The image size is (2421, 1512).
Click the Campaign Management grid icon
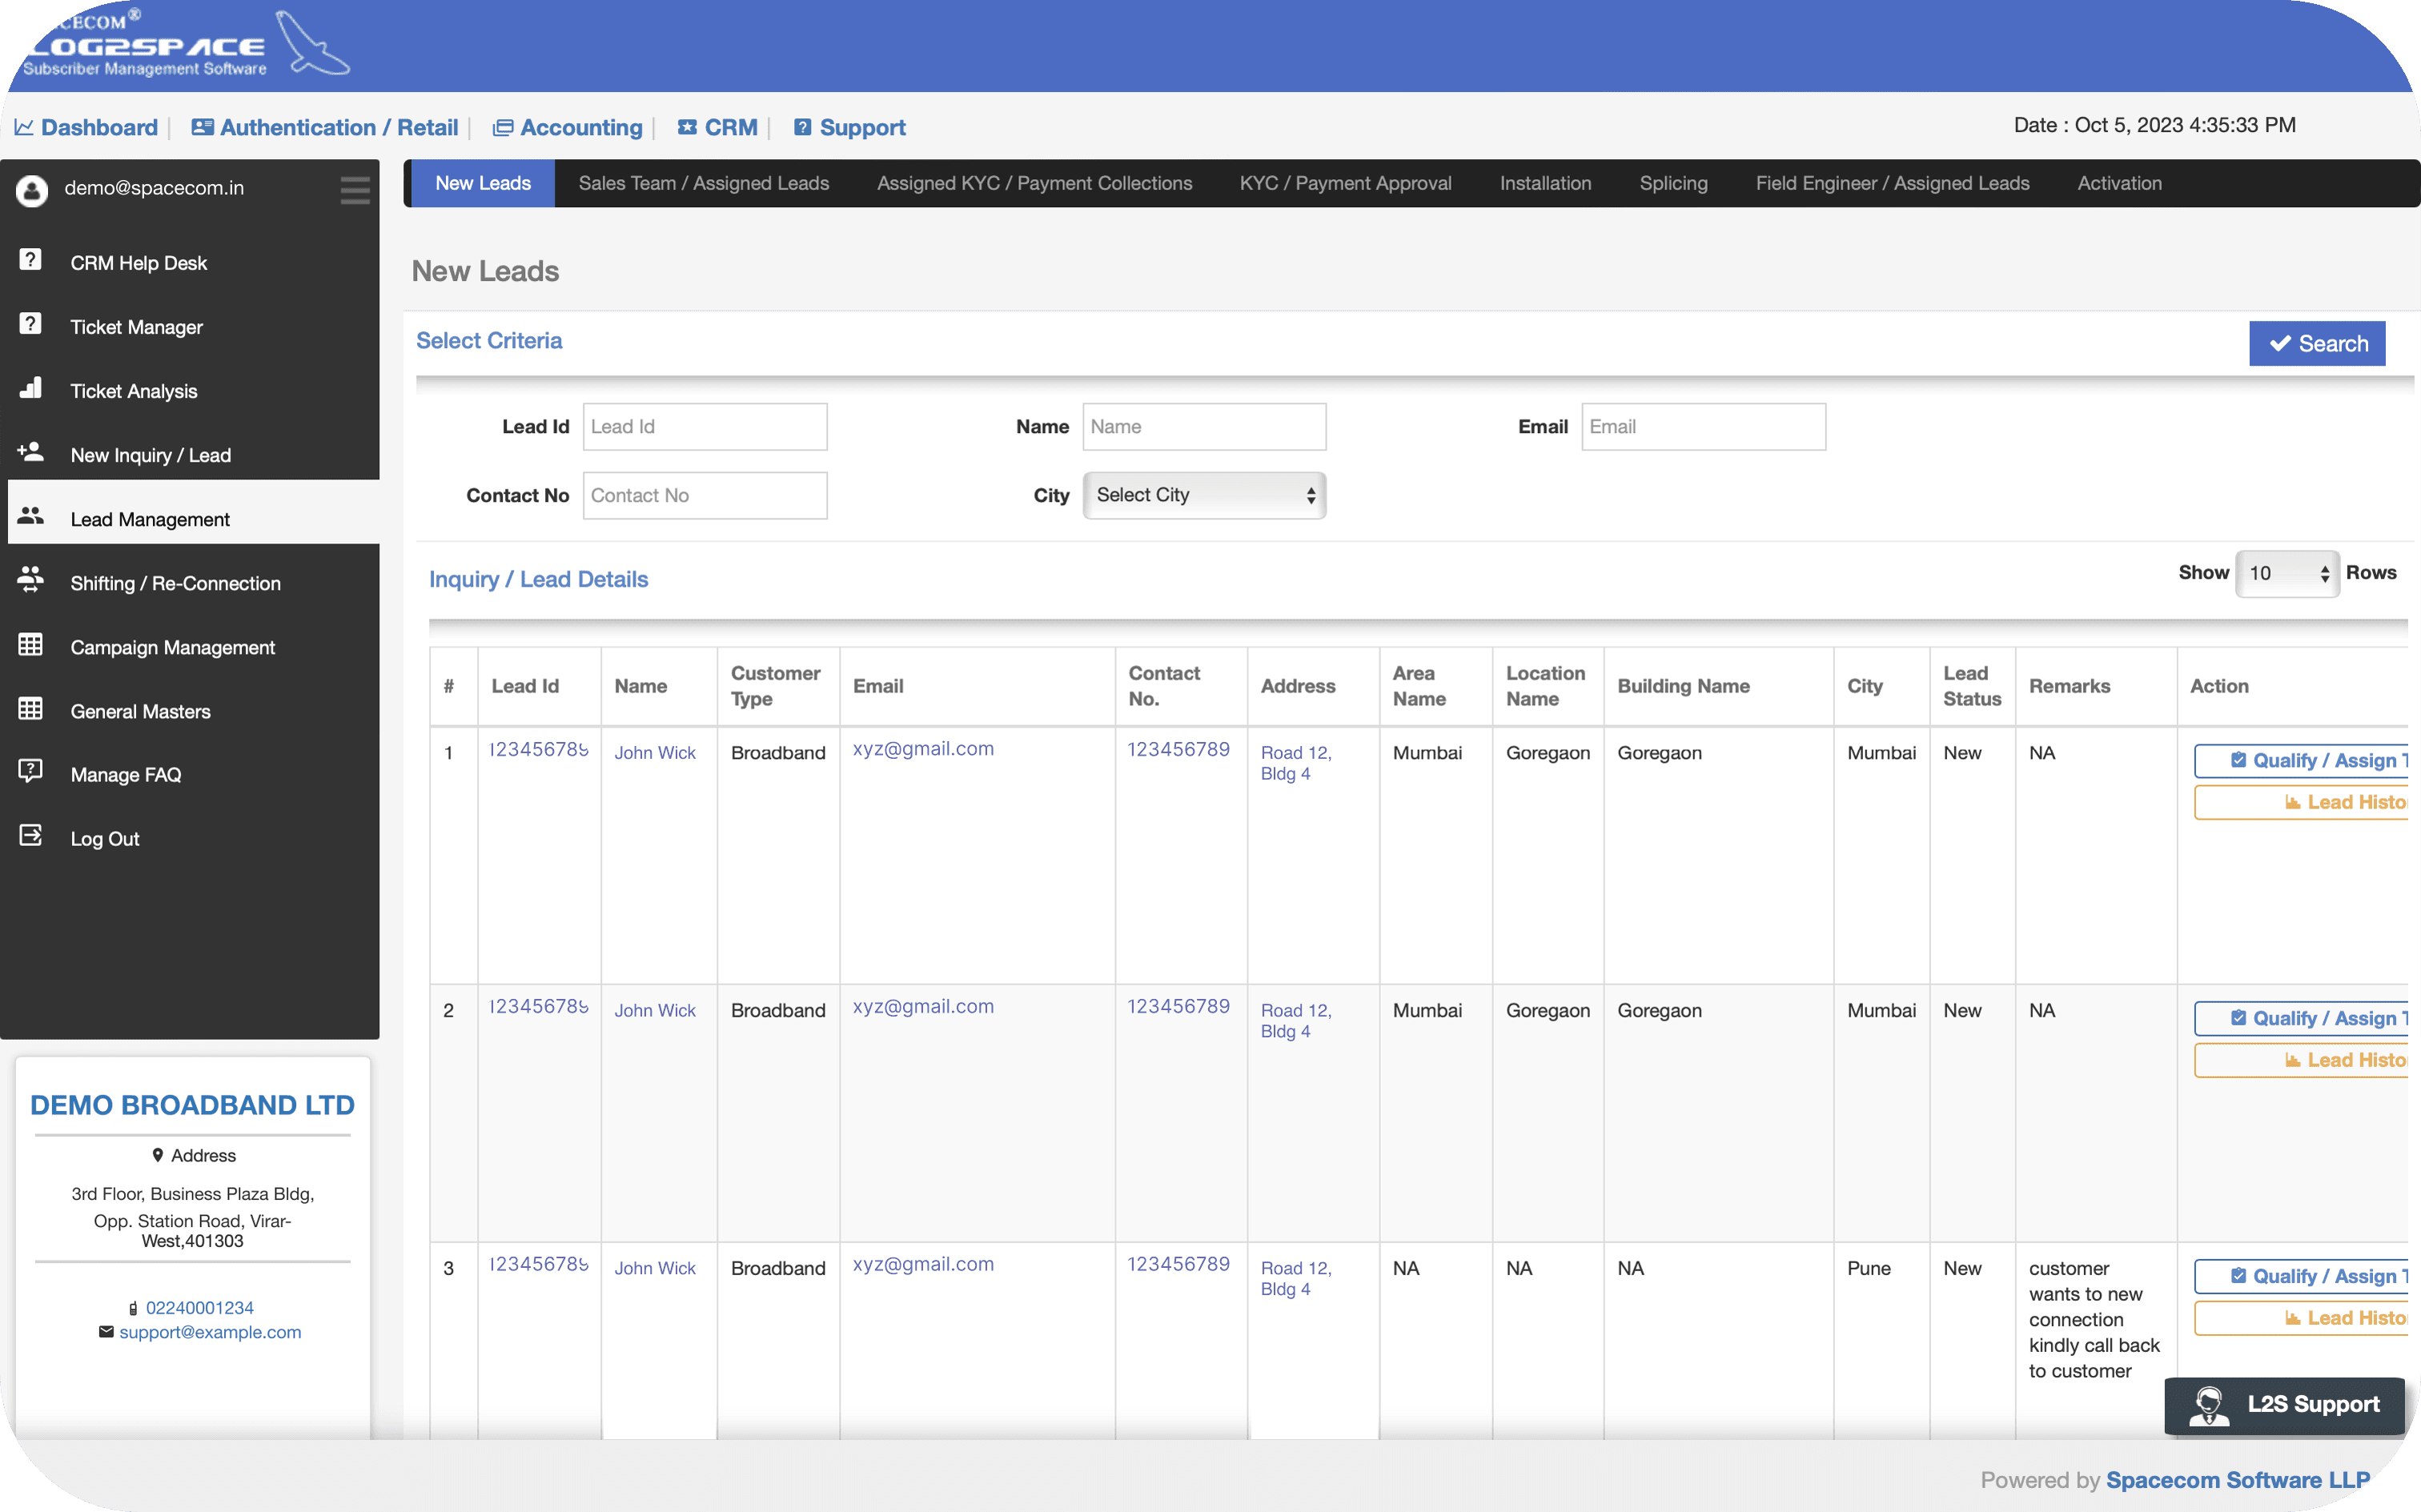[x=30, y=645]
